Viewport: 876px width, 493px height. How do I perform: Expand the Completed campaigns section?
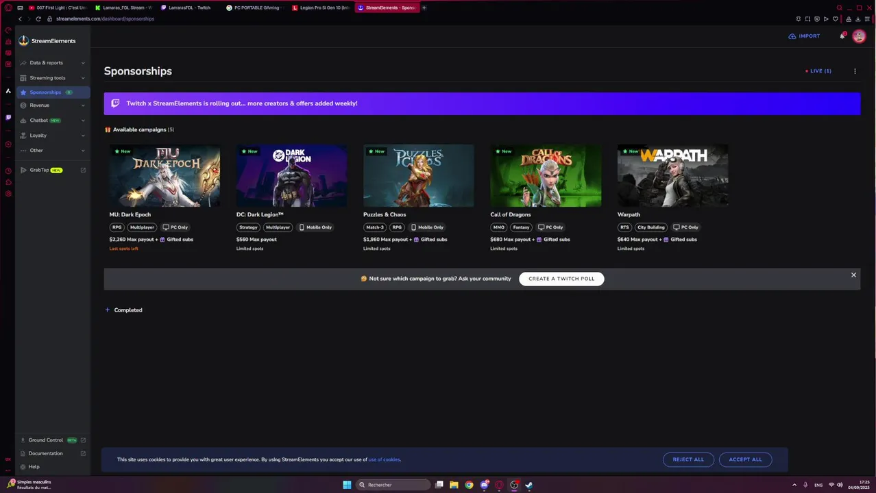click(123, 310)
